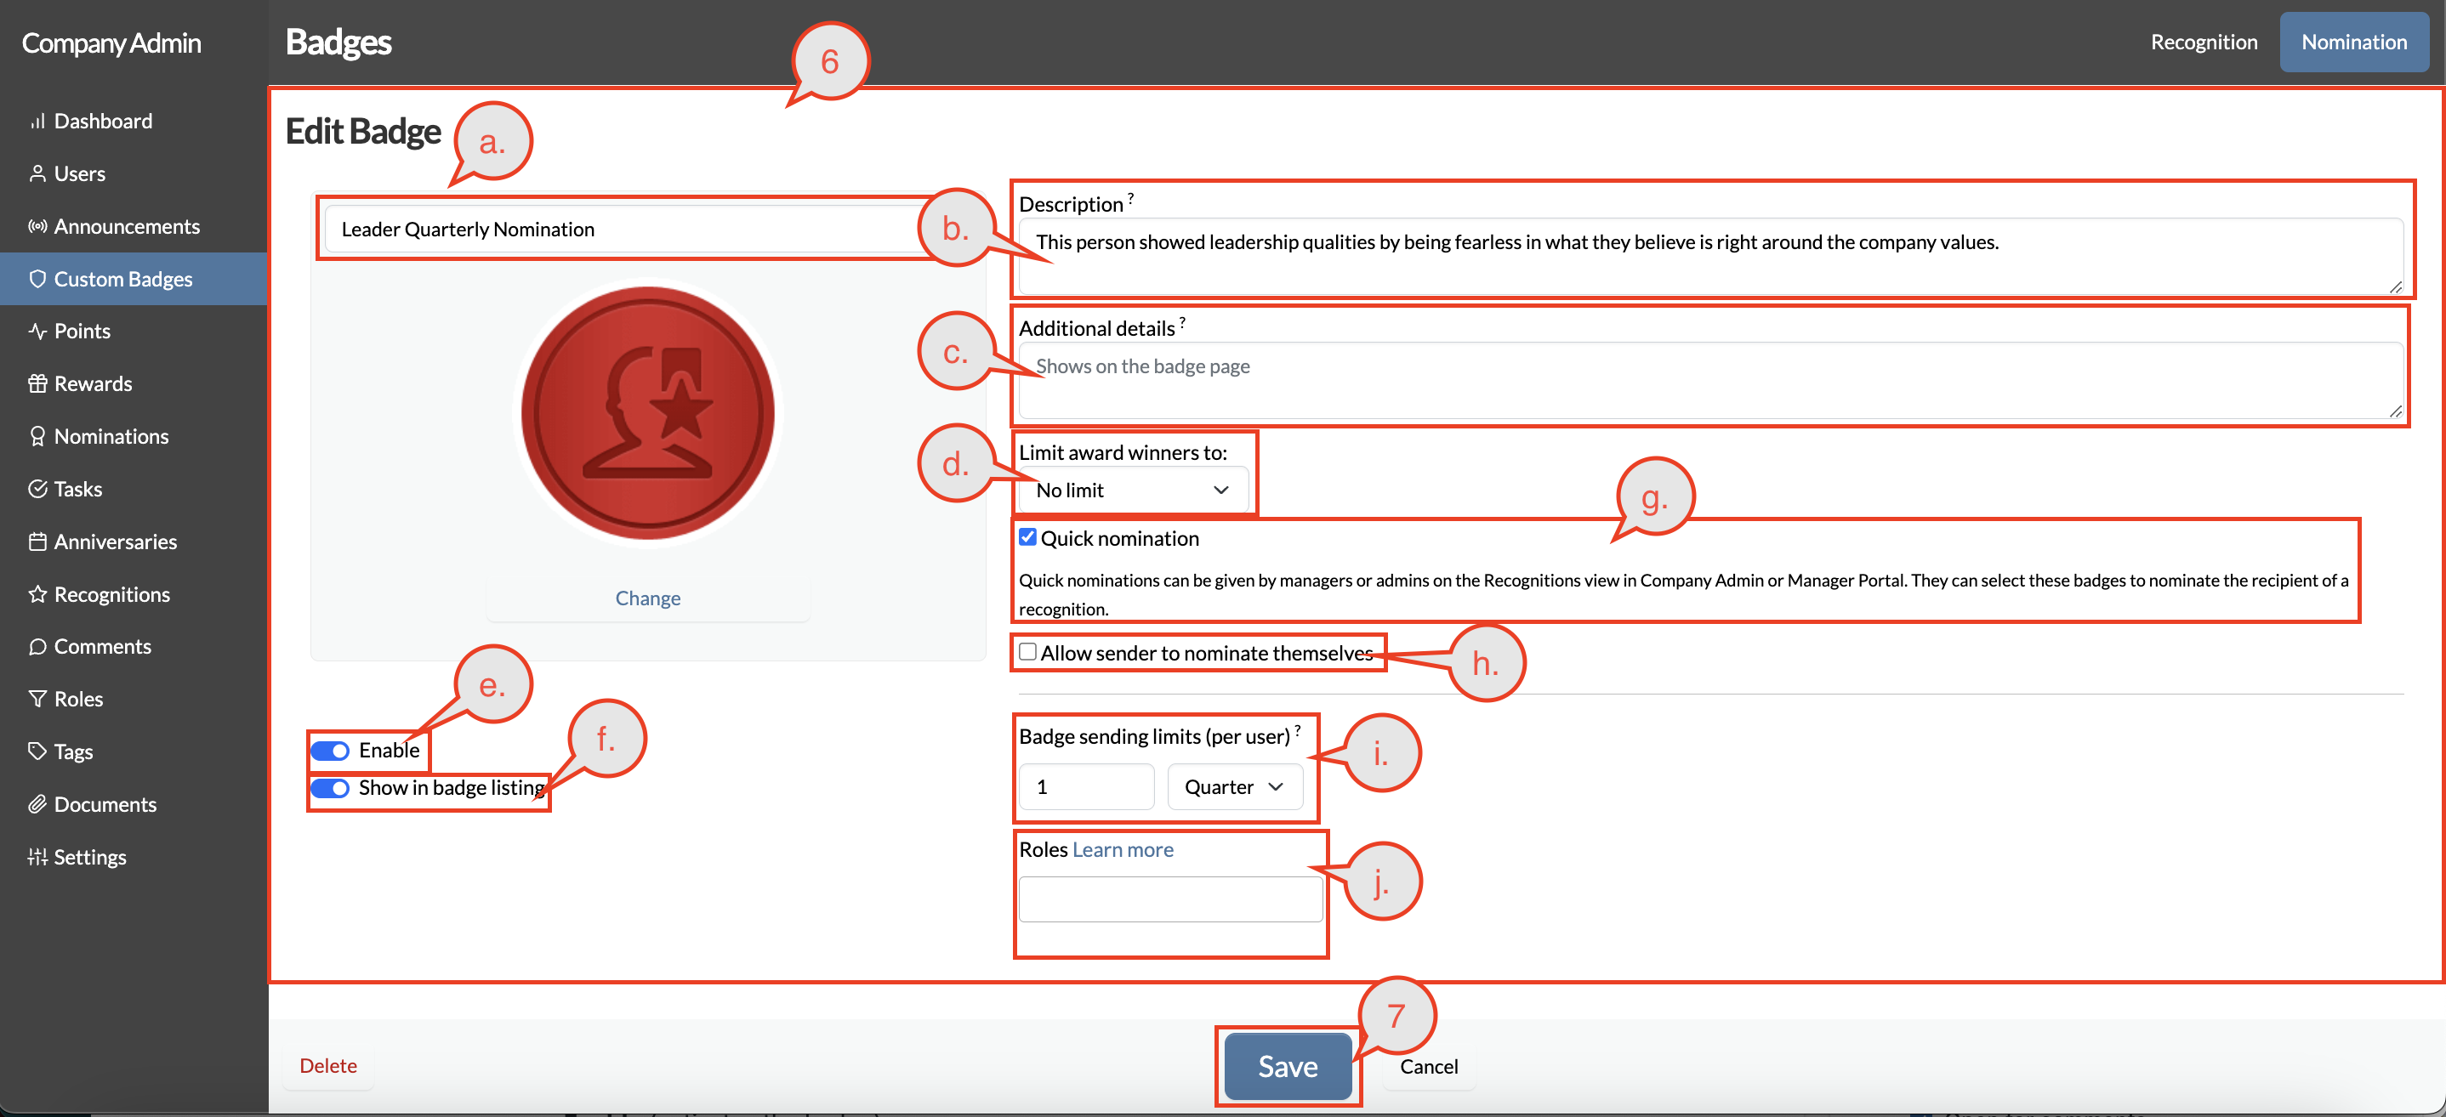Open the Roles Learn more link
Screen dimensions: 2446x1117
coord(1123,850)
